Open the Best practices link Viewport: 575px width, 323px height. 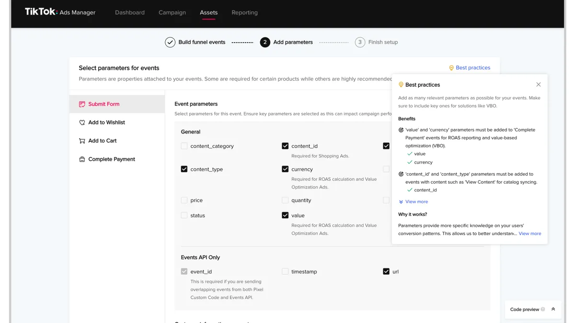[473, 68]
